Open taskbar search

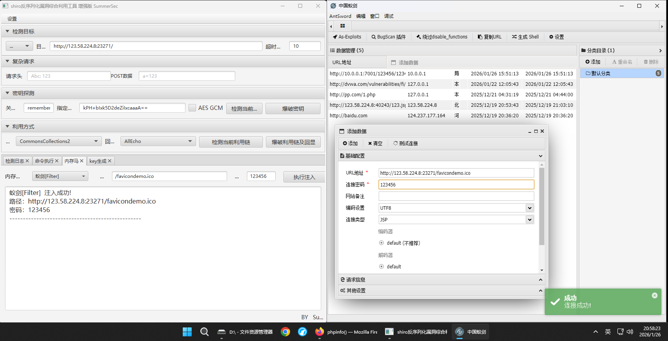tap(205, 332)
